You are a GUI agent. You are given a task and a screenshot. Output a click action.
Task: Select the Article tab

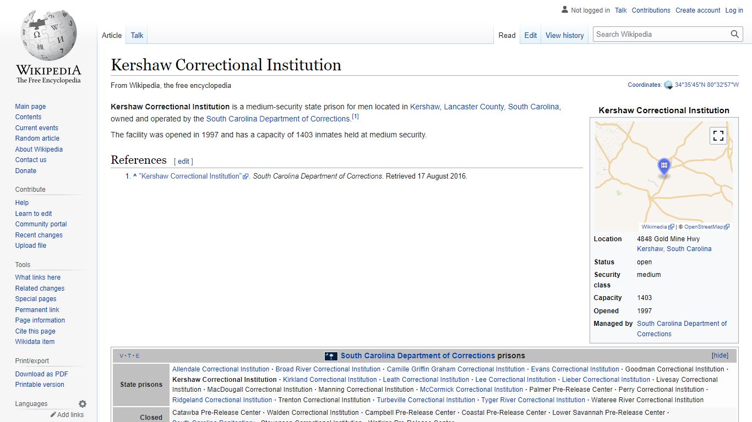pos(112,35)
